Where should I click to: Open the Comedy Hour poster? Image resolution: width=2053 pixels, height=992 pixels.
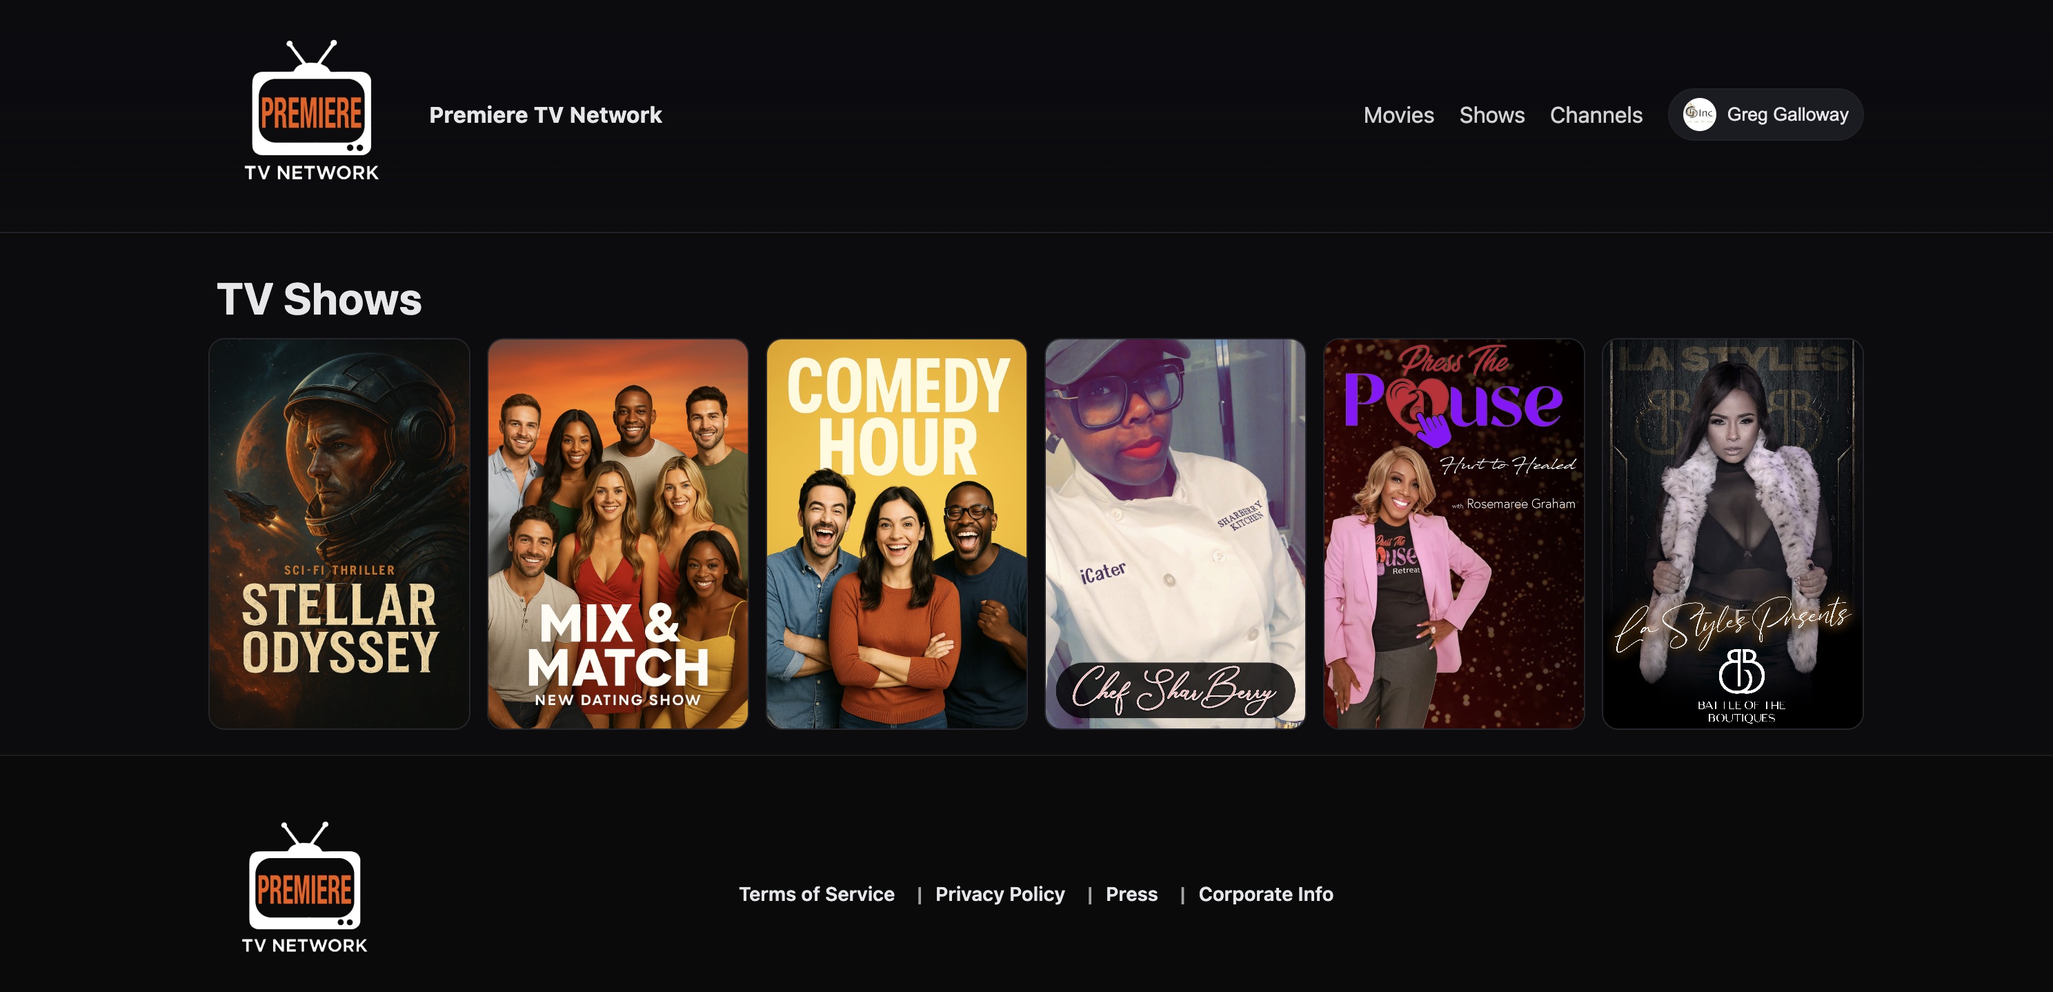pyautogui.click(x=896, y=533)
